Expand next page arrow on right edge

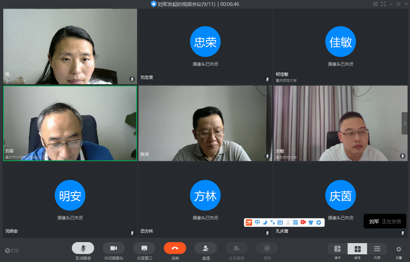tap(405, 123)
